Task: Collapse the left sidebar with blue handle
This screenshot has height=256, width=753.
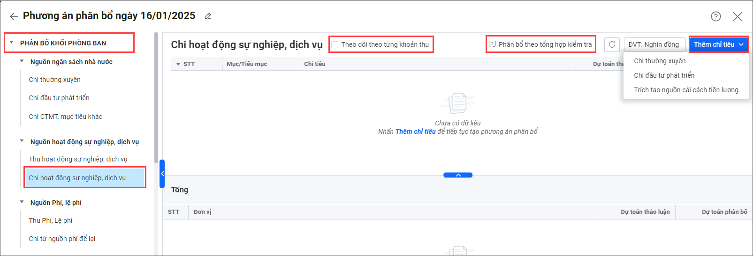Action: coord(162,174)
